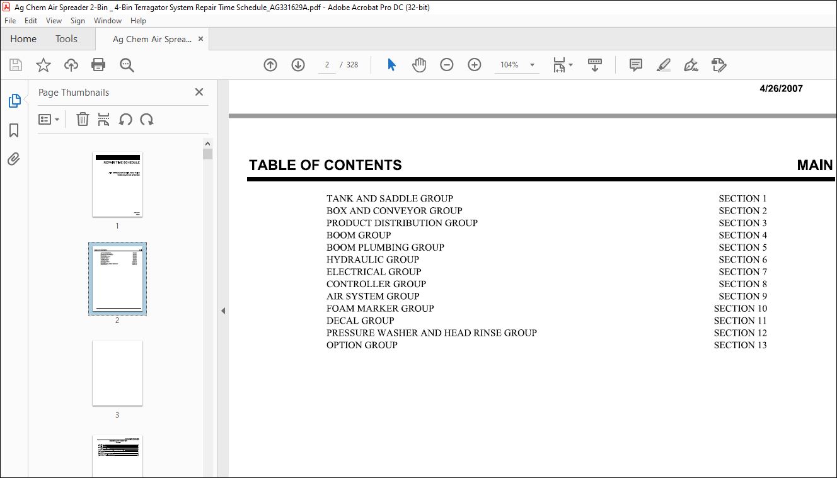The height and width of the screenshot is (478, 837).
Task: Click 'SECTION 13' text
Action: point(741,345)
